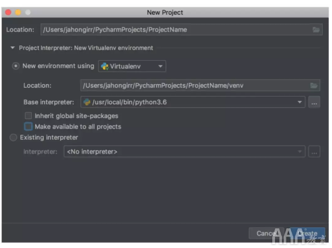Click the folder icon in venv Location field
The height and width of the screenshot is (248, 332).
pyautogui.click(x=314, y=85)
